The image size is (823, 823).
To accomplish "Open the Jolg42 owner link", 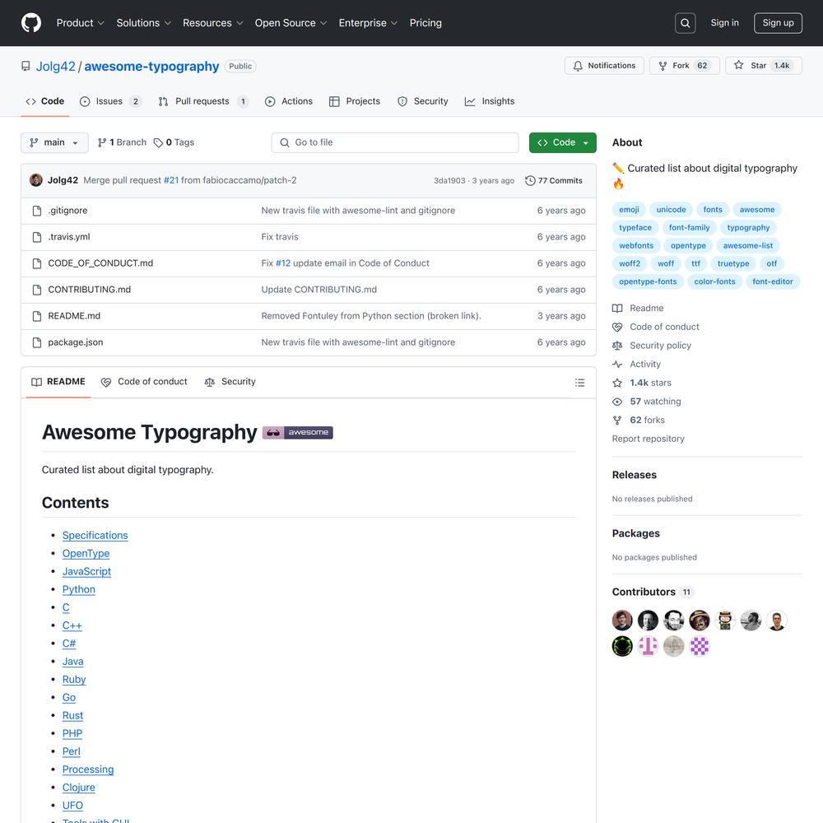I will click(x=56, y=67).
